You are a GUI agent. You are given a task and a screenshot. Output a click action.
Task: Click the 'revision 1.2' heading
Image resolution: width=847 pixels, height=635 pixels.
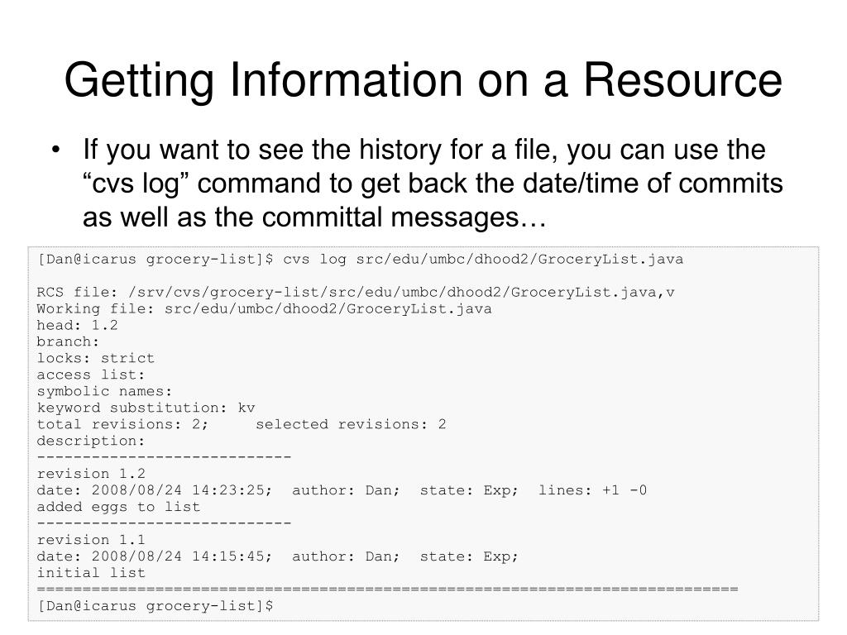pyautogui.click(x=91, y=474)
